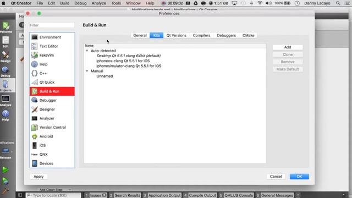The width and height of the screenshot is (352, 198).
Task: Switch to Projects mode in sidebar
Action: pyautogui.click(x=5, y=86)
